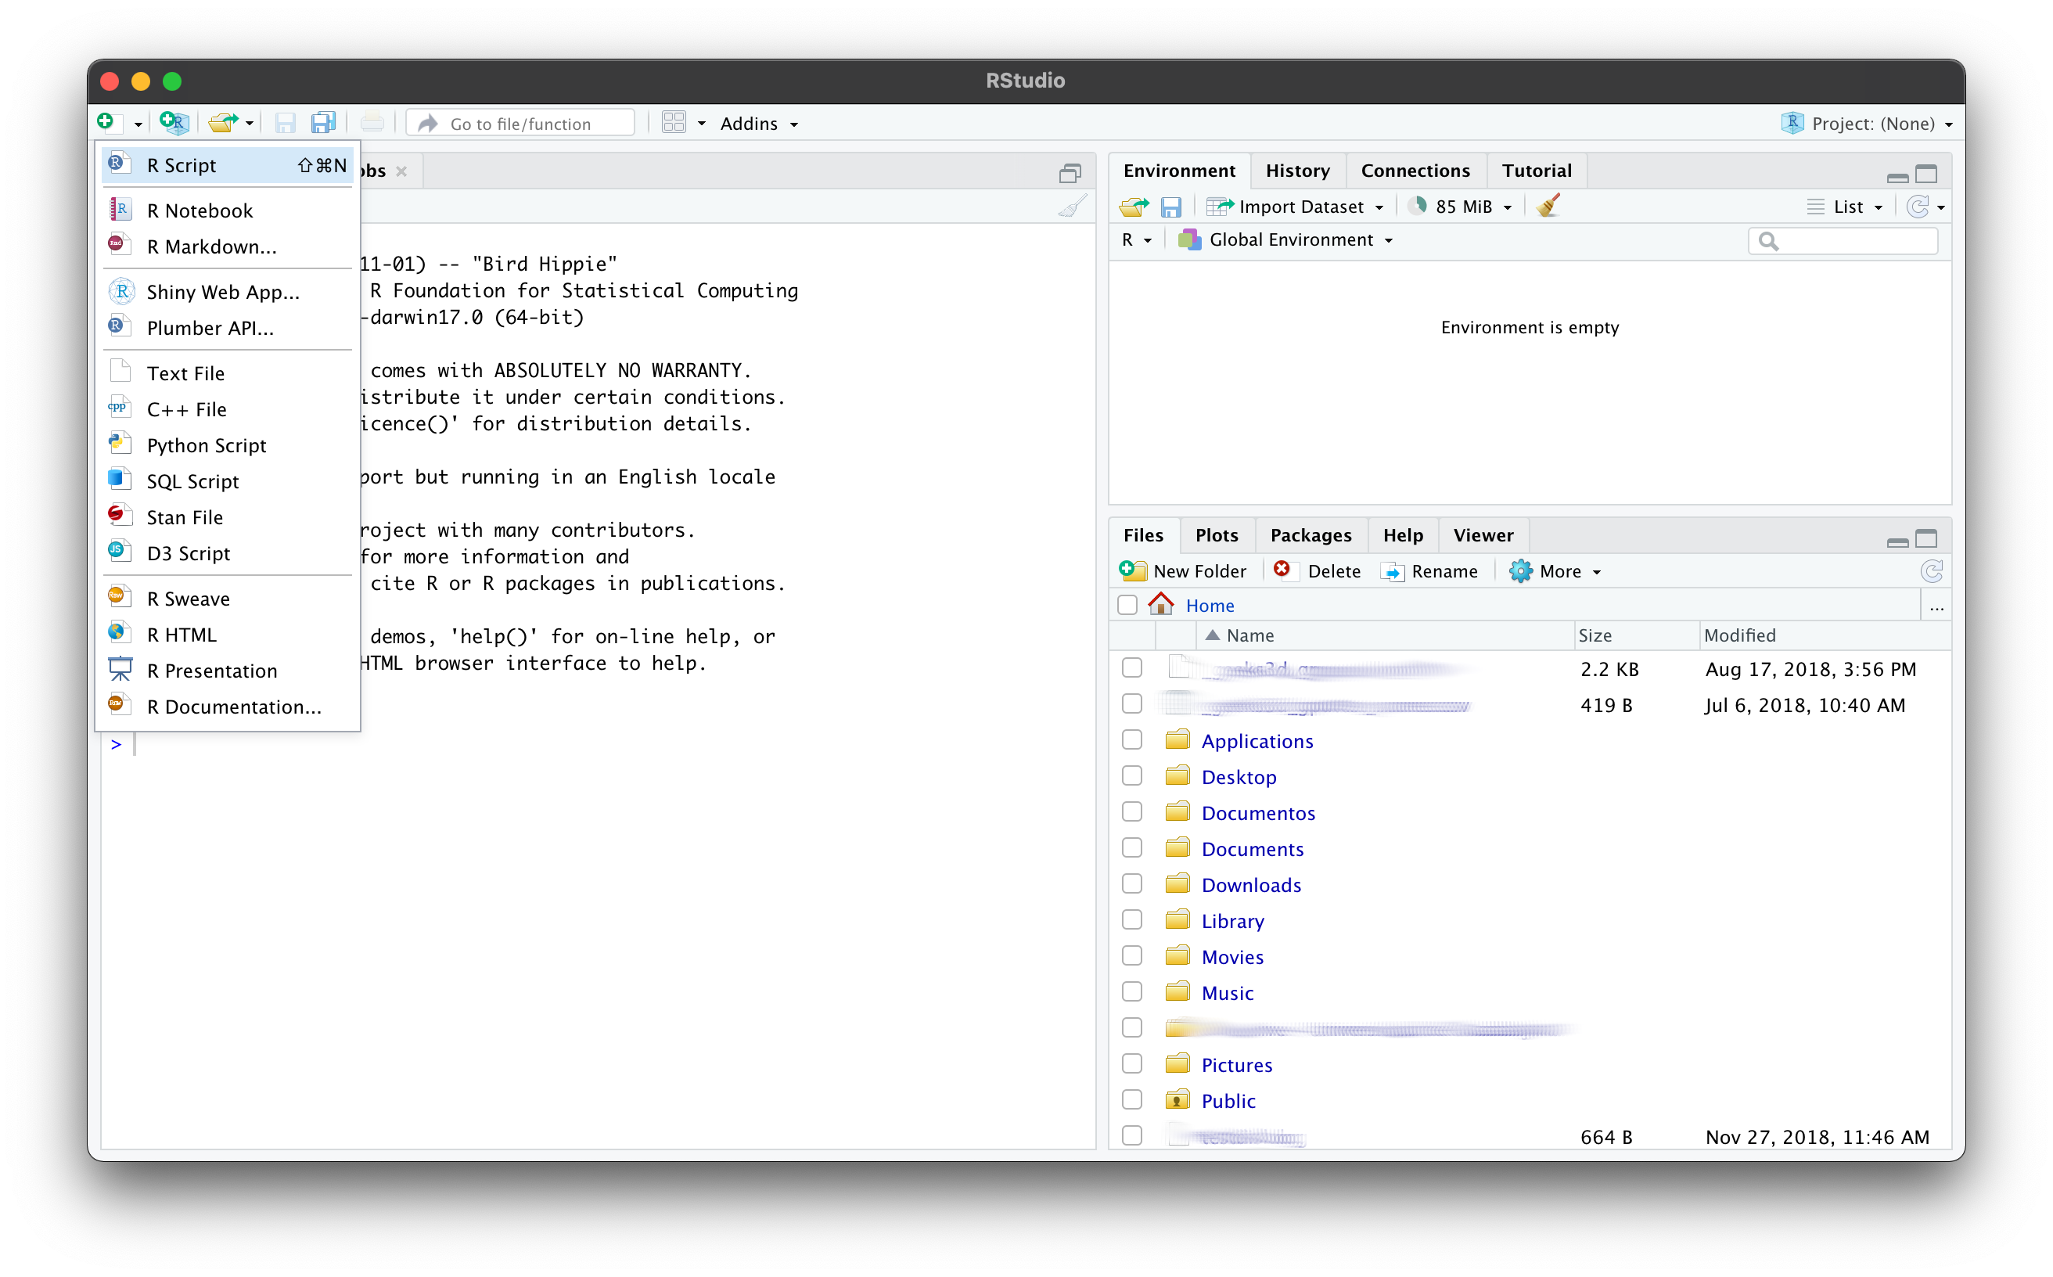Choose R Markdown from the new file menu
The height and width of the screenshot is (1277, 2053).
click(x=211, y=246)
